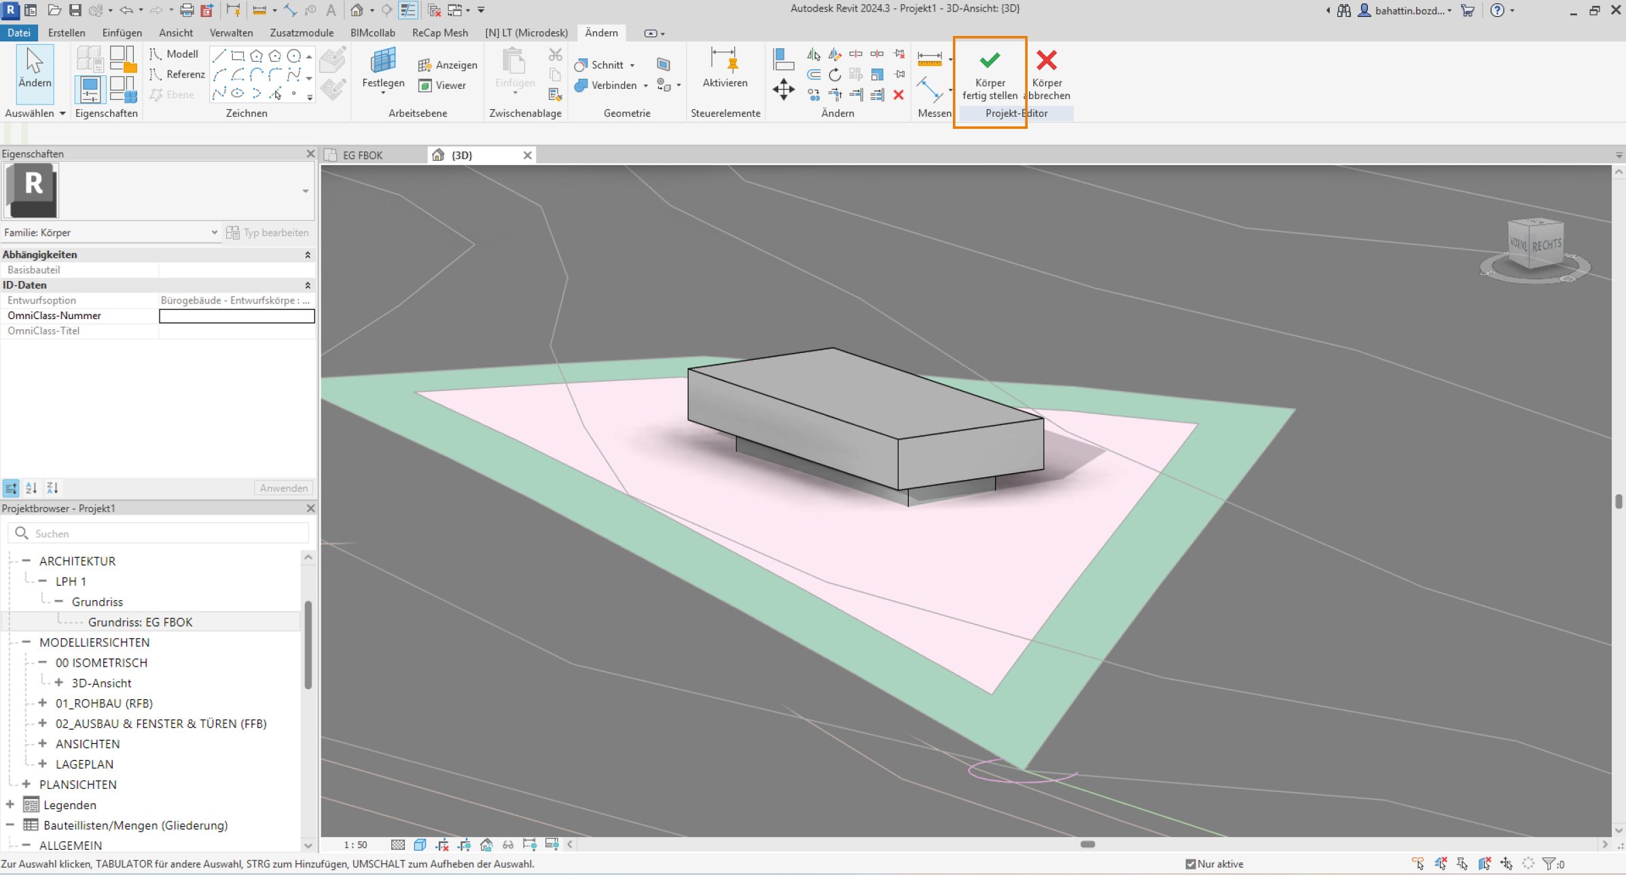The width and height of the screenshot is (1626, 875).
Task: Toggle select links in status bar
Action: point(1418,863)
